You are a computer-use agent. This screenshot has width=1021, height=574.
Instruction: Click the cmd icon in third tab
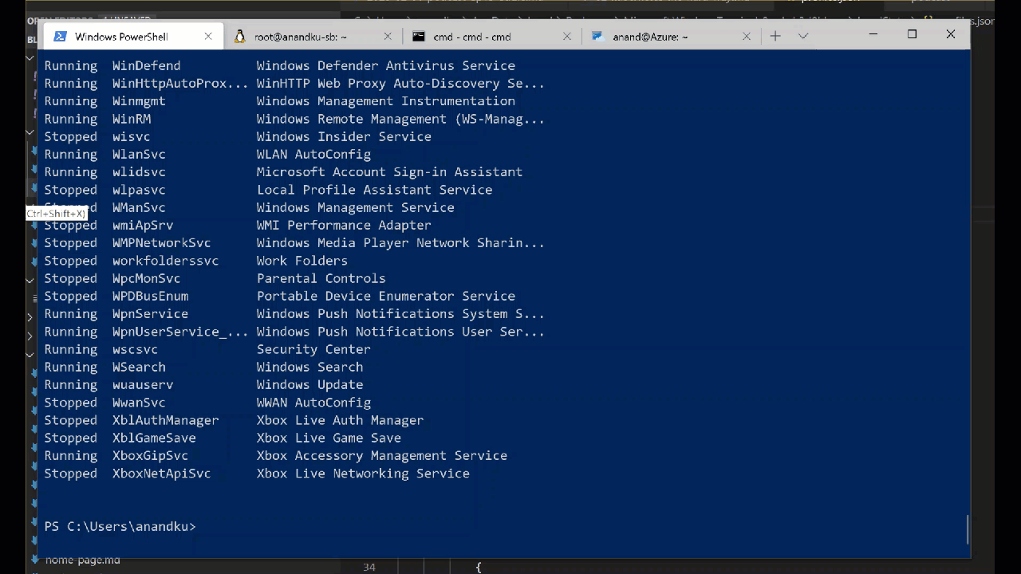tap(419, 37)
